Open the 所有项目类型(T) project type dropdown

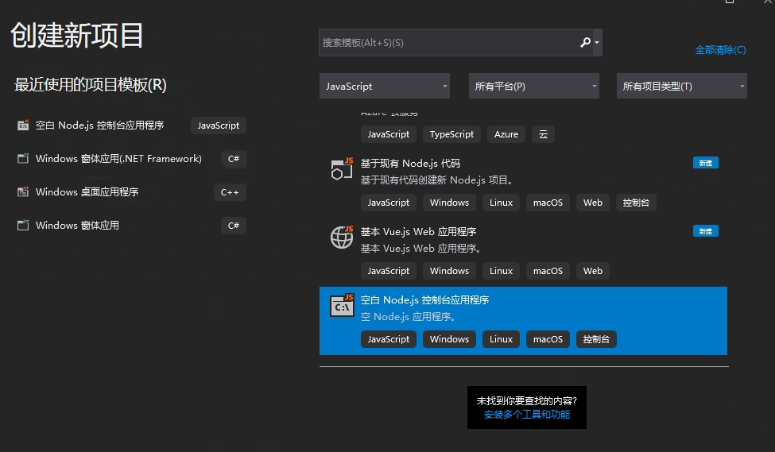click(681, 86)
